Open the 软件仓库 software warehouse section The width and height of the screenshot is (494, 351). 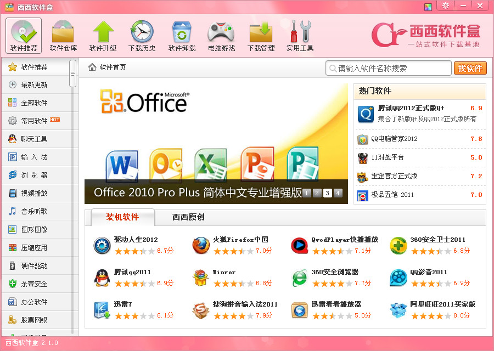(63, 35)
